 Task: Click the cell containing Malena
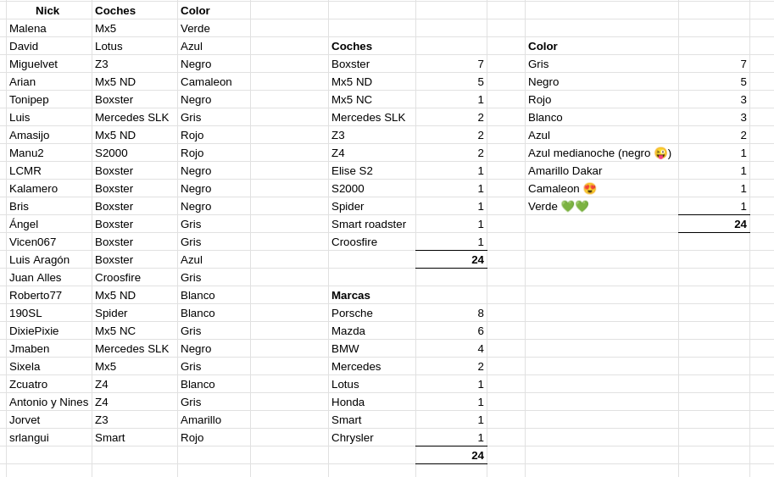point(49,28)
